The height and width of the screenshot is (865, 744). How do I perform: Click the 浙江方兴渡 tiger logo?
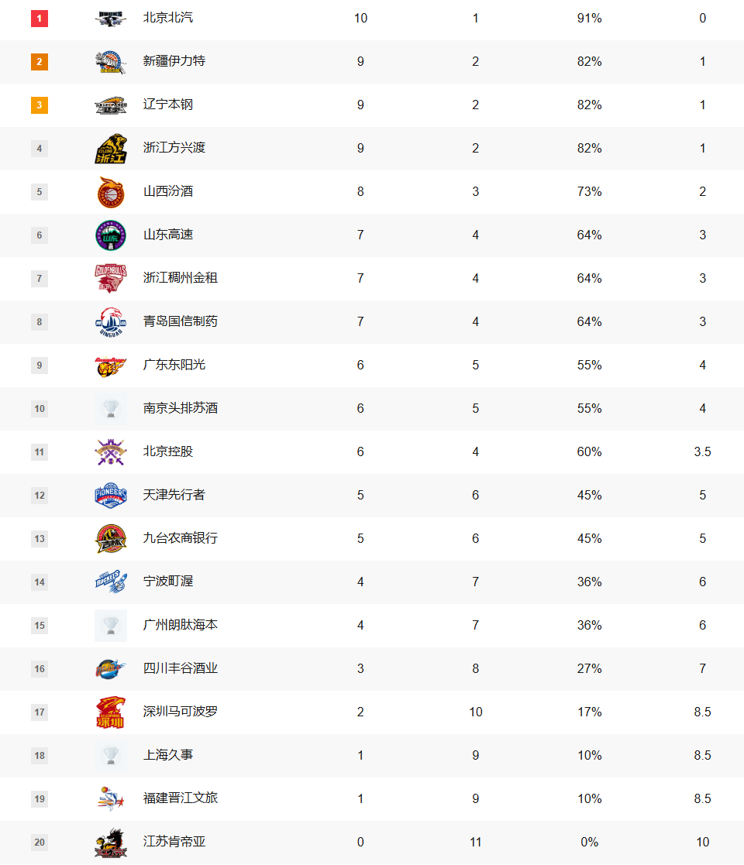[x=111, y=149]
